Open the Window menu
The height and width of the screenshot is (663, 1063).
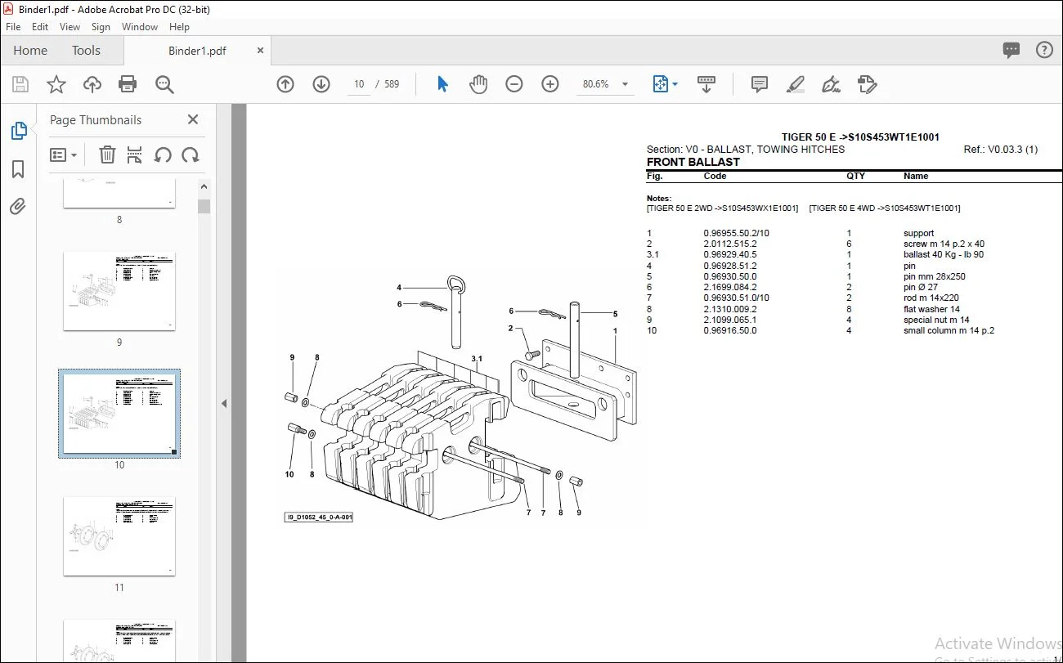coord(140,27)
